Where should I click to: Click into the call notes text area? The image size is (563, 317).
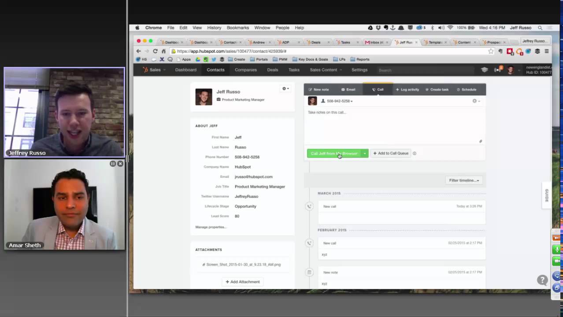click(395, 125)
